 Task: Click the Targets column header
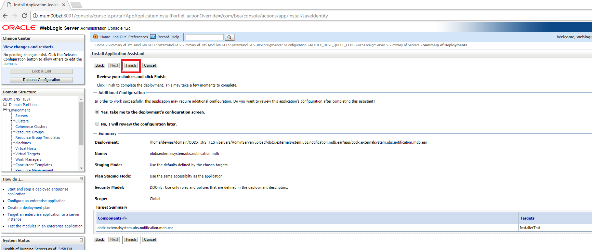(x=527, y=218)
